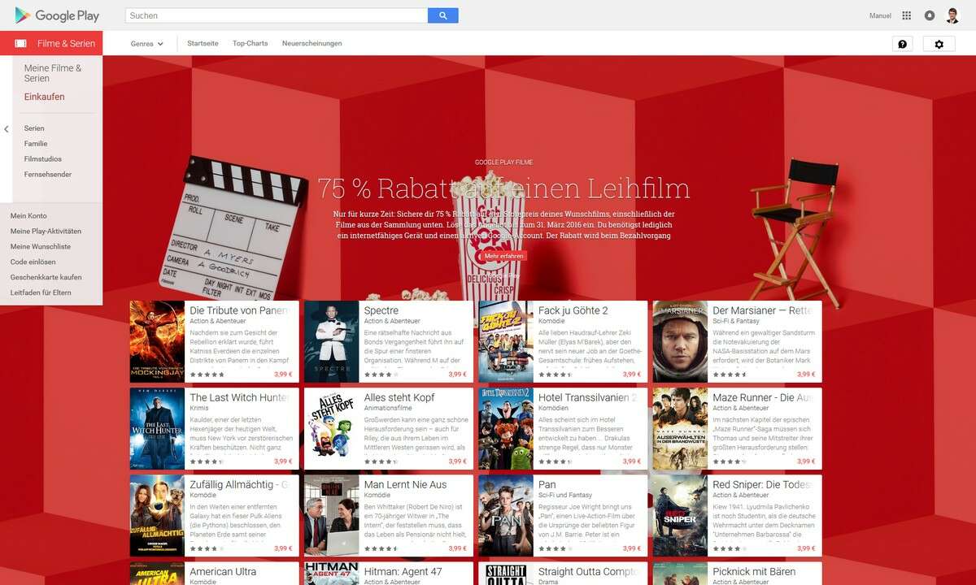Open the settings gear button

[x=939, y=44]
